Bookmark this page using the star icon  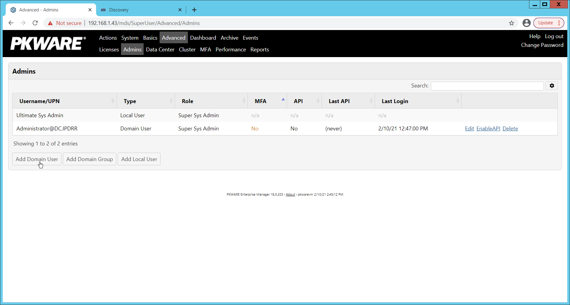[x=512, y=23]
